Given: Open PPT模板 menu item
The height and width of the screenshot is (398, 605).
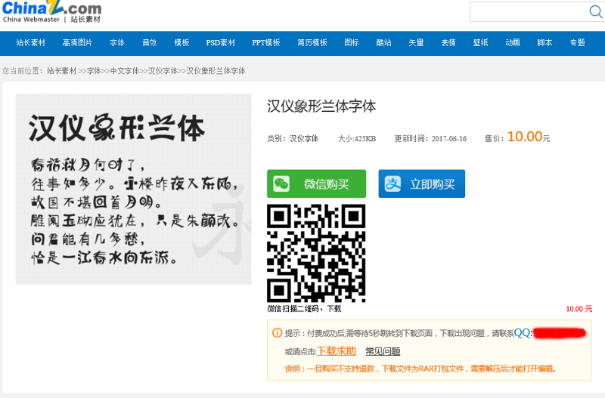Looking at the screenshot, I should [x=266, y=43].
